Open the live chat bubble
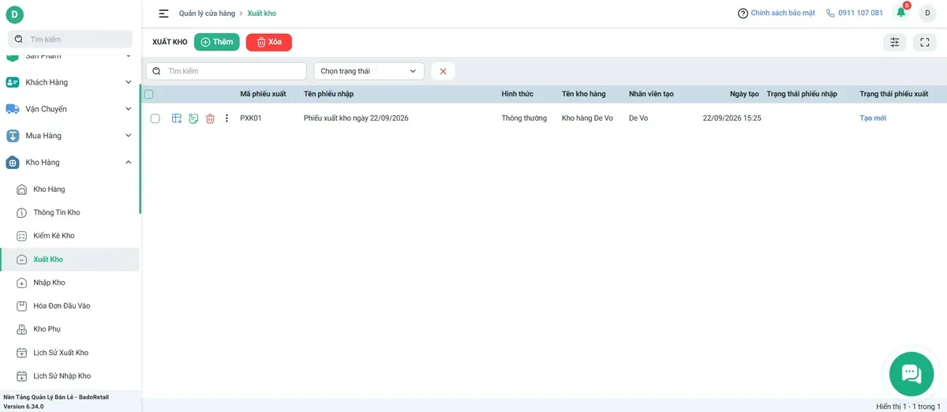947x412 pixels. [x=911, y=373]
